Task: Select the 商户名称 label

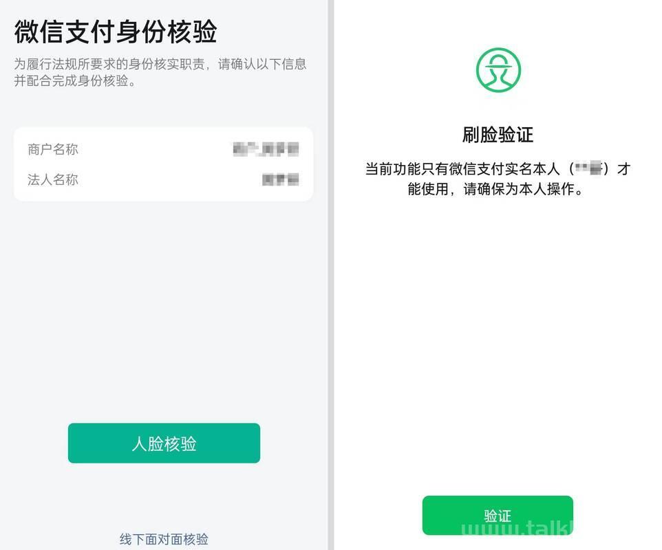Action: pos(53,149)
